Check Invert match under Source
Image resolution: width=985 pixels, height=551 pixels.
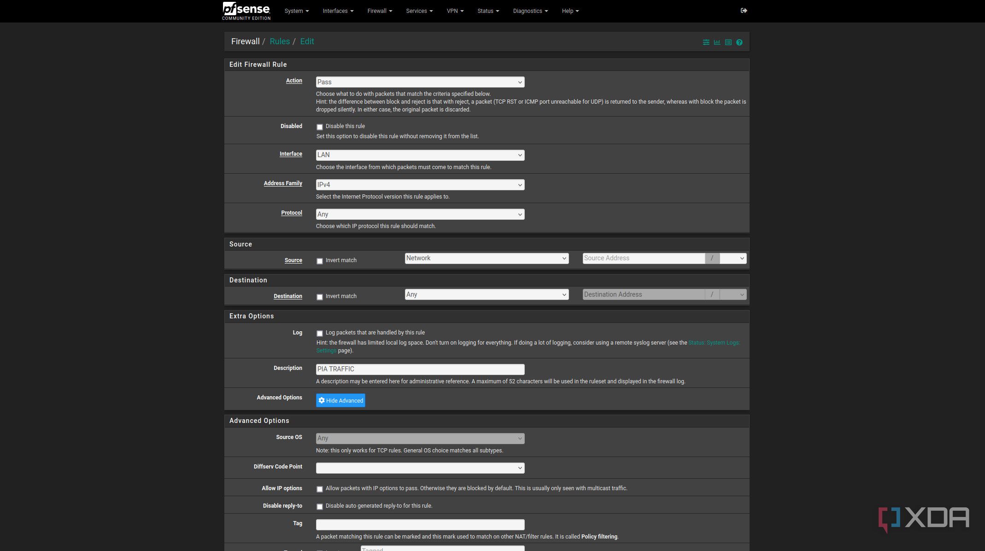point(320,261)
